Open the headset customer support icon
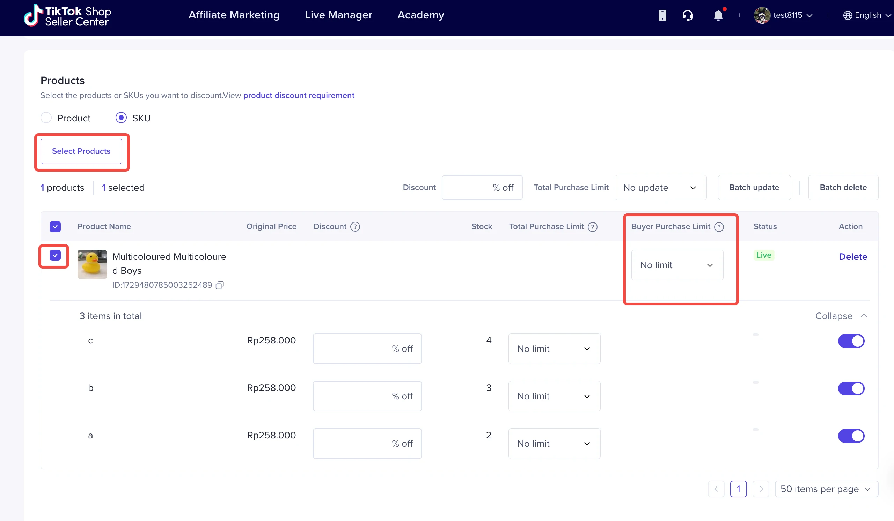894x521 pixels. [687, 15]
